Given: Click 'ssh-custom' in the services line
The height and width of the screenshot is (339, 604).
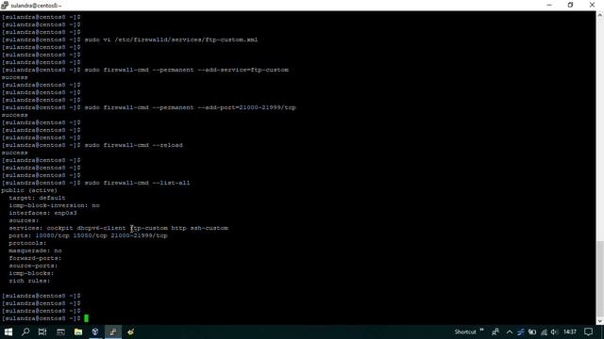Looking at the screenshot, I should [210, 228].
